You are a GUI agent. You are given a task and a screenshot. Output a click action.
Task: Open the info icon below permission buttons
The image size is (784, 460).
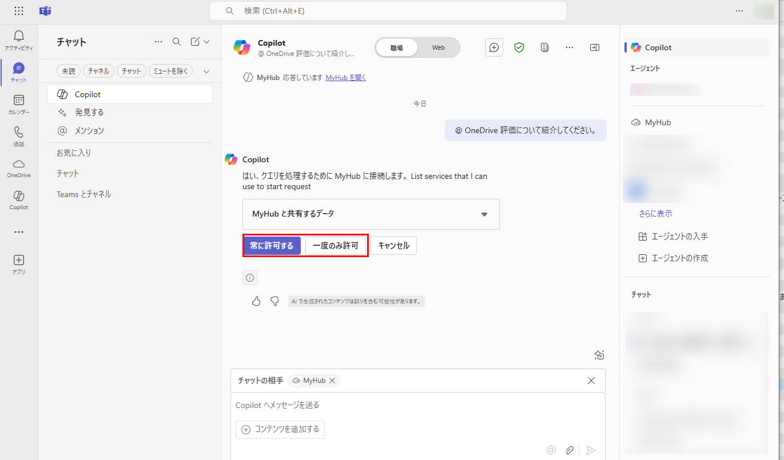[250, 278]
